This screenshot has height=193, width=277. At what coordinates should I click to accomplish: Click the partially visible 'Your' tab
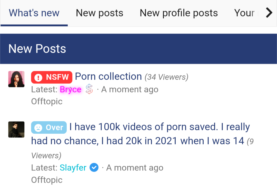244,13
